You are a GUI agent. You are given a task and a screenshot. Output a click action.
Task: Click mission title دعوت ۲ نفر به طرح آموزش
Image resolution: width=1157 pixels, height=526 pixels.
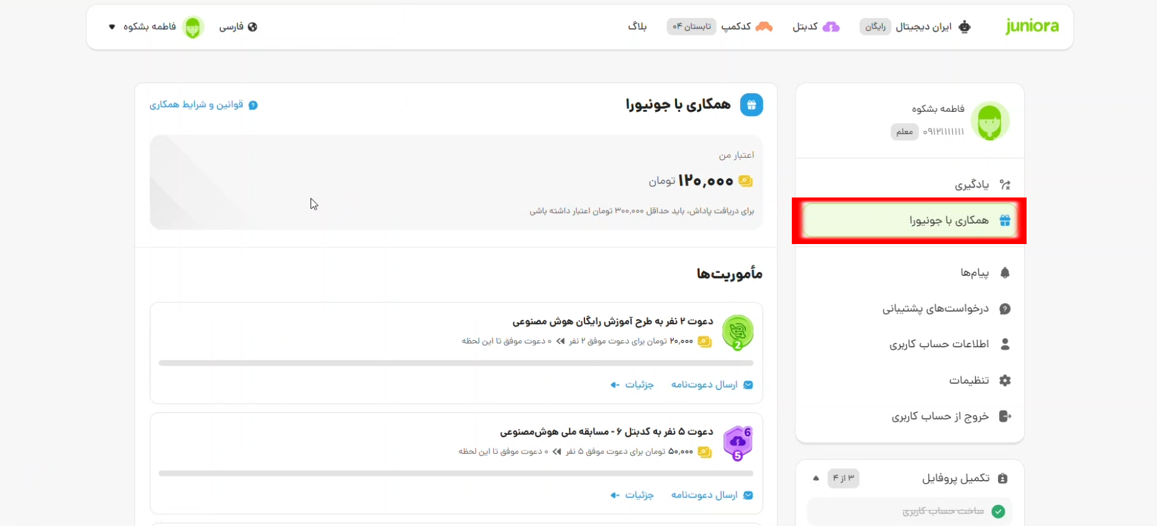[612, 321]
